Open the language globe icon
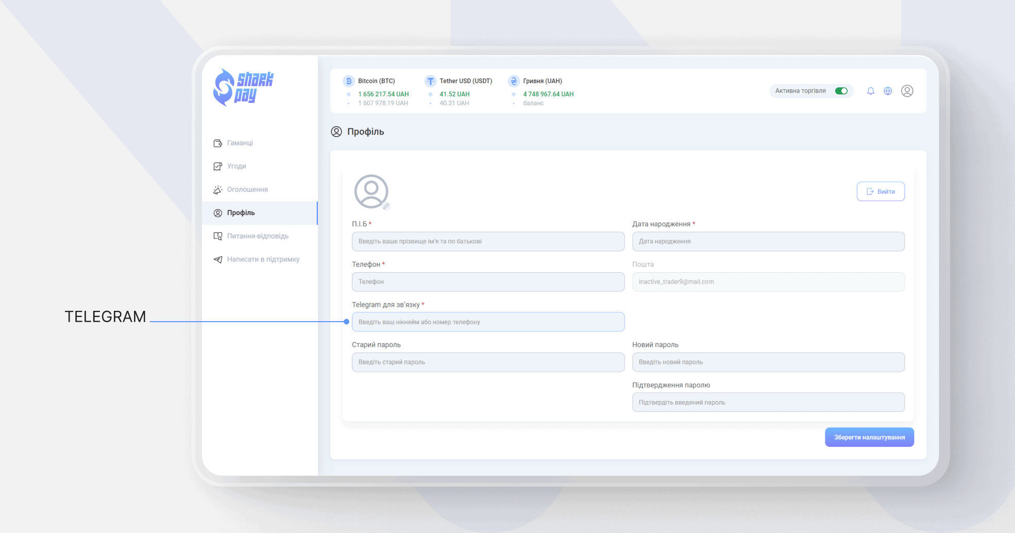 888,91
